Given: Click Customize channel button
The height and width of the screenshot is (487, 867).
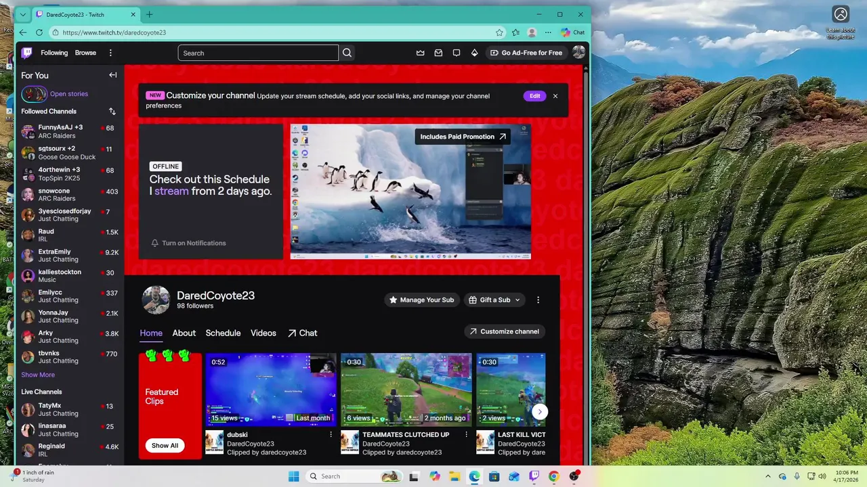Looking at the screenshot, I should coord(504,331).
